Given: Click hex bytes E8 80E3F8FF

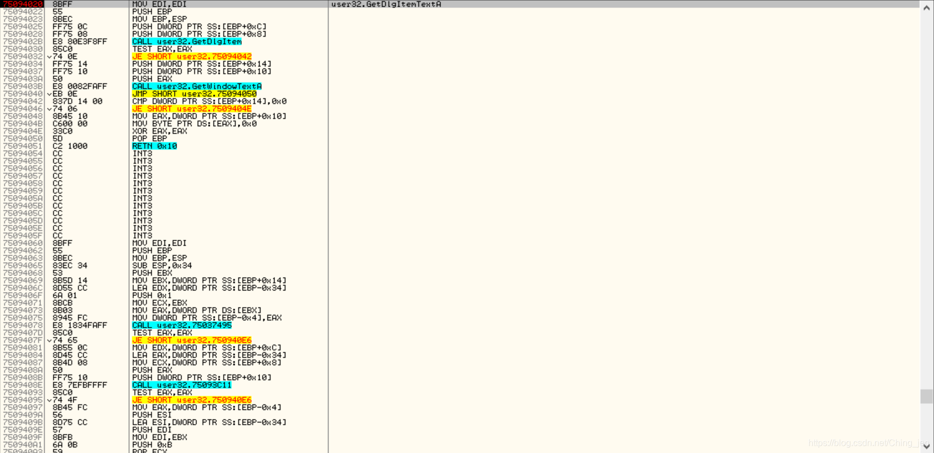Looking at the screenshot, I should (80, 41).
